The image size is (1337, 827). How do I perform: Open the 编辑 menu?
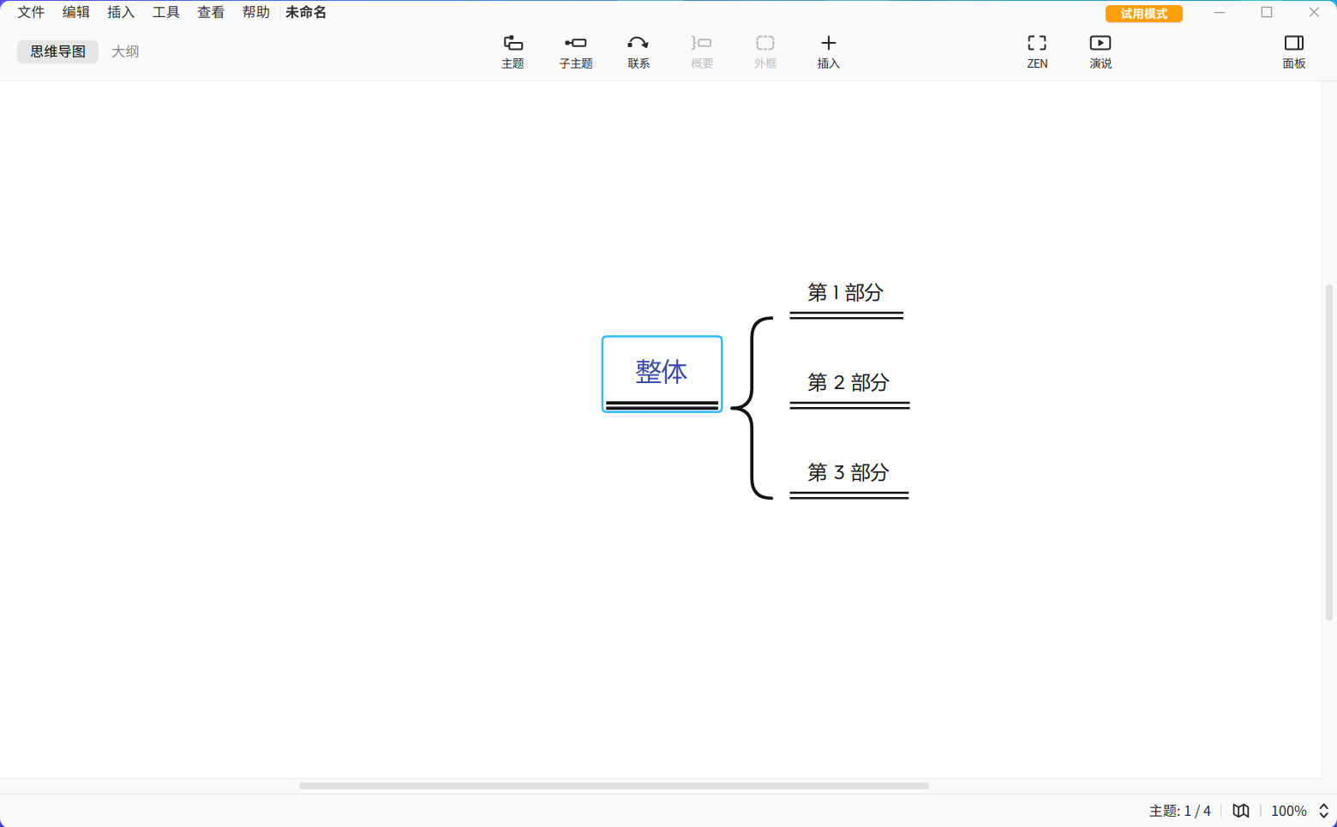pyautogui.click(x=76, y=12)
